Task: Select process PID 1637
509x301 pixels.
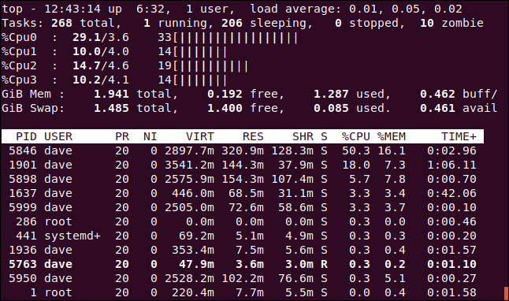Action: pyautogui.click(x=243, y=193)
